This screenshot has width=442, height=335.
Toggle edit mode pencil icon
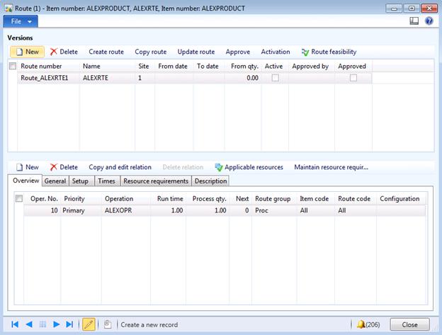tap(89, 324)
